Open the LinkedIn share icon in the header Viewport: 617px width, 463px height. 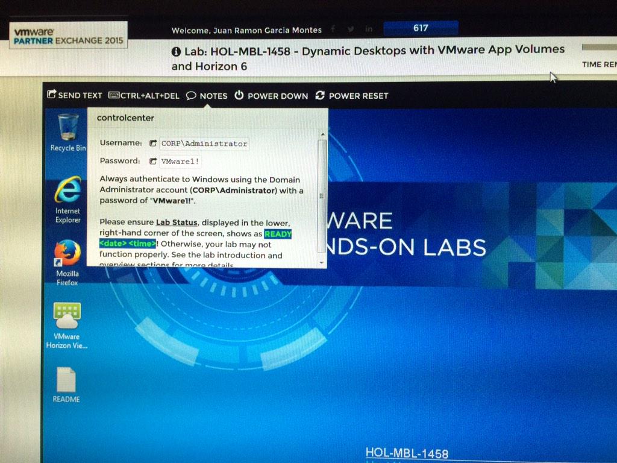(x=369, y=29)
